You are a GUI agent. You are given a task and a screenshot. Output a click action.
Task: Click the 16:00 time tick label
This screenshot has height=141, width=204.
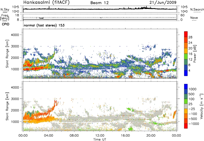(x=125, y=136)
